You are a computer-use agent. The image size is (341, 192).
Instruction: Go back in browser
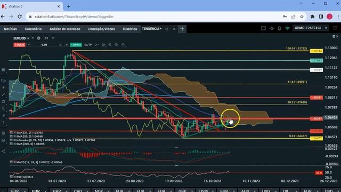(3, 17)
